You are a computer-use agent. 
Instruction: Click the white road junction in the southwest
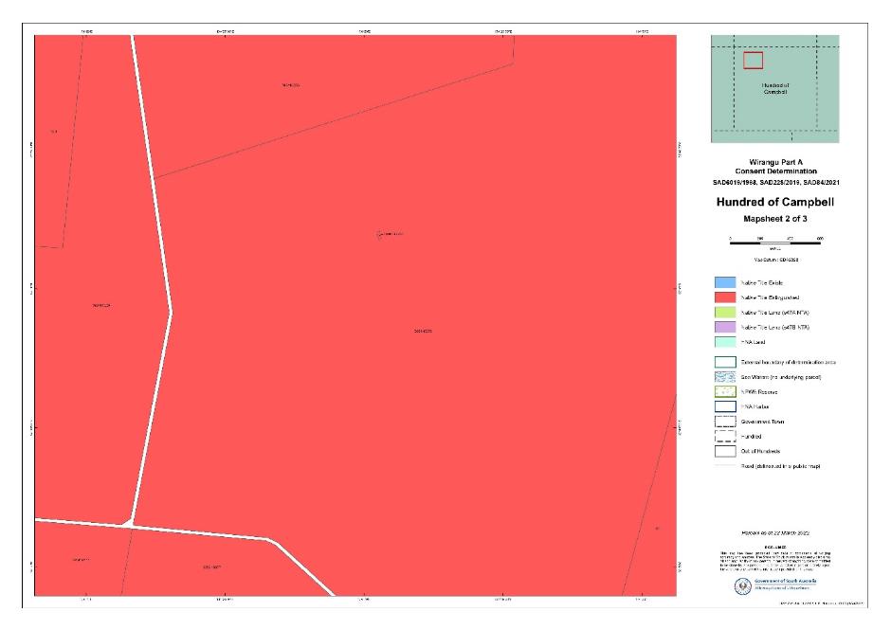coord(128,523)
